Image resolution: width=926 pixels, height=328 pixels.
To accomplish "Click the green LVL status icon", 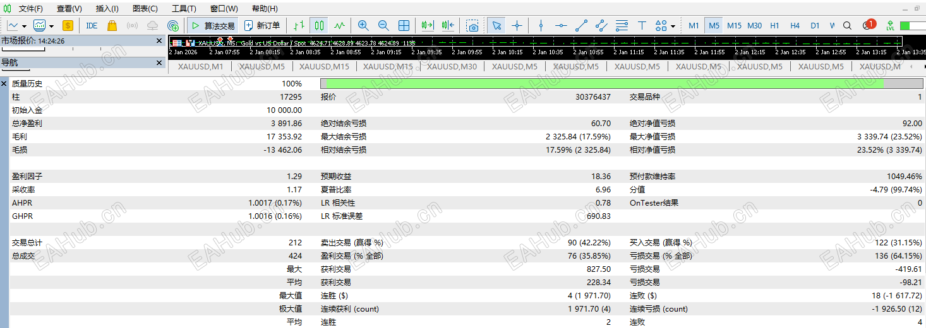I will pyautogui.click(x=890, y=26).
